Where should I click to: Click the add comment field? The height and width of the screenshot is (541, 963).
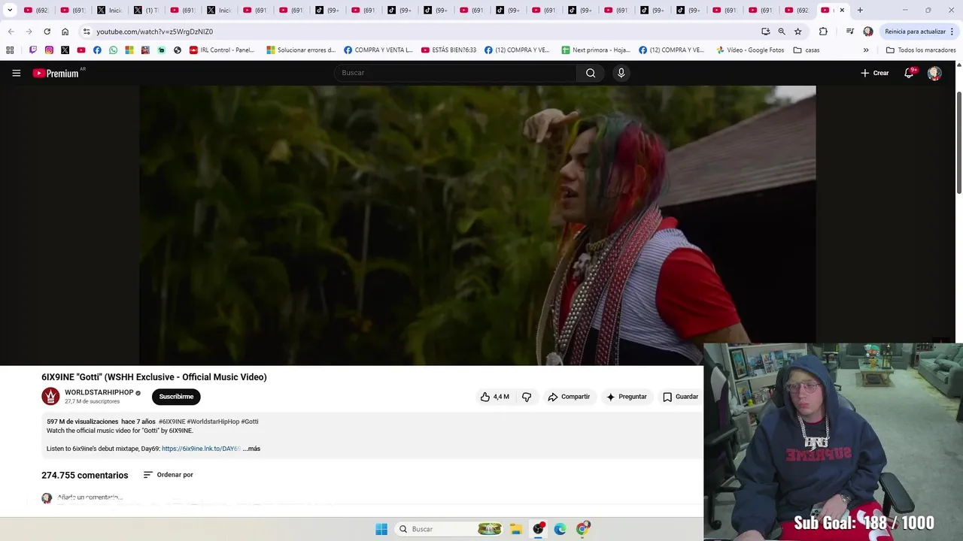click(x=90, y=497)
